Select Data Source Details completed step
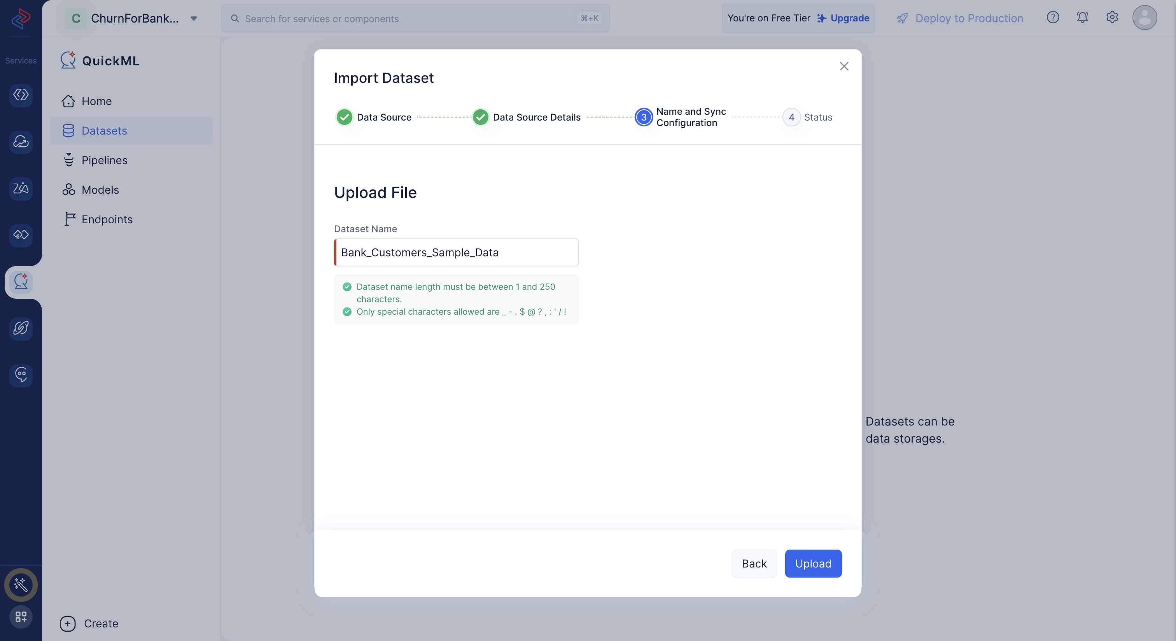The image size is (1176, 641). pos(481,117)
